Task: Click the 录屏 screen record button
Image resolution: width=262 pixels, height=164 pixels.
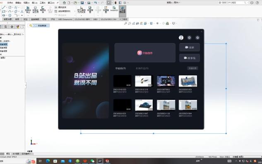Action: tap(190, 47)
